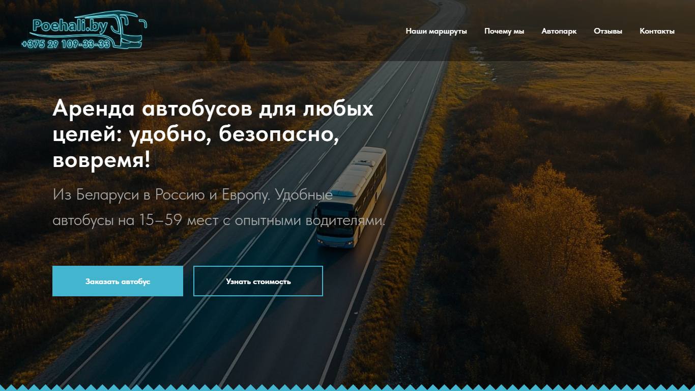Open the Автопарк navigation link
Image resolution: width=695 pixels, height=391 pixels.
(559, 31)
